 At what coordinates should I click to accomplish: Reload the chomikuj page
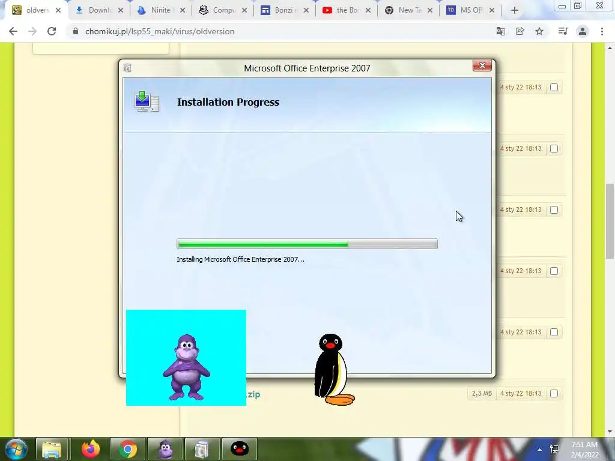pyautogui.click(x=52, y=31)
